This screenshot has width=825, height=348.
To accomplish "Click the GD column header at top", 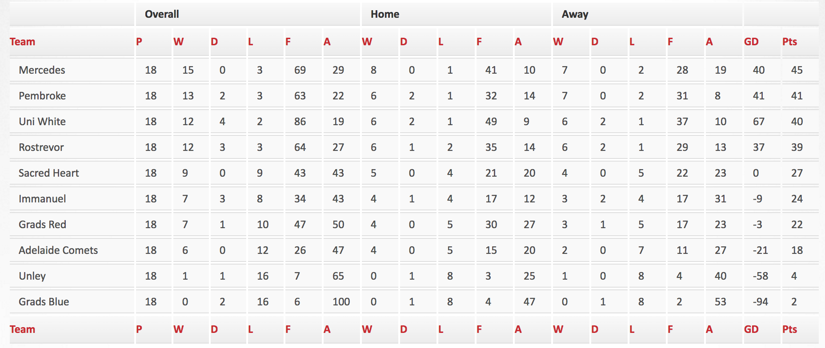I will pyautogui.click(x=751, y=42).
